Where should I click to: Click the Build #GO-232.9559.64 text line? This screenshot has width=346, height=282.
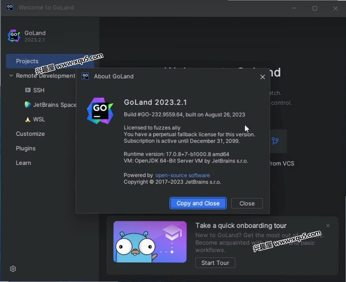coord(184,115)
